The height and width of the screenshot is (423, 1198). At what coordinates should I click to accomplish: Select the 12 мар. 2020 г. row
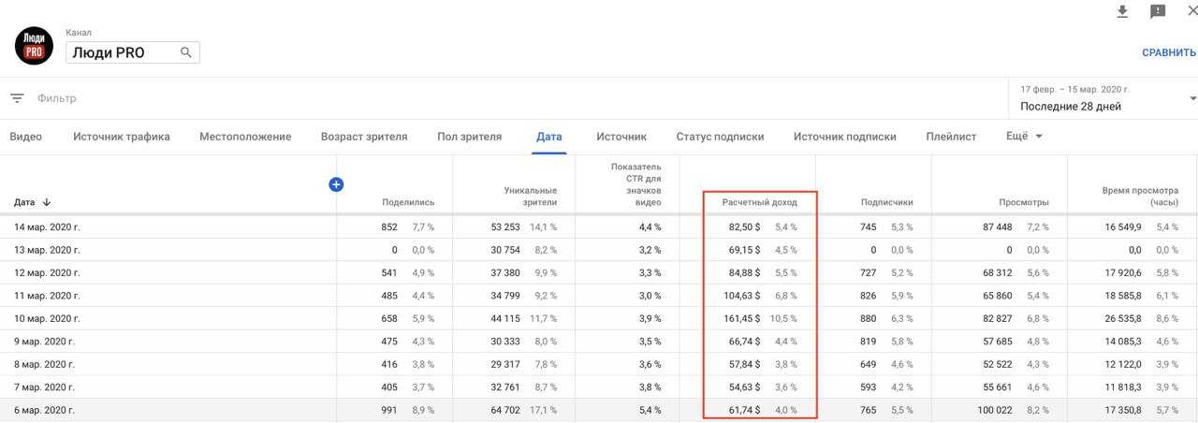pos(599,273)
